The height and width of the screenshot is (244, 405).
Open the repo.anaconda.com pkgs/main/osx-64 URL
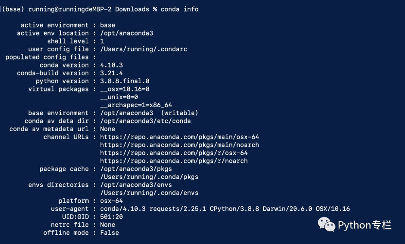[179, 137]
